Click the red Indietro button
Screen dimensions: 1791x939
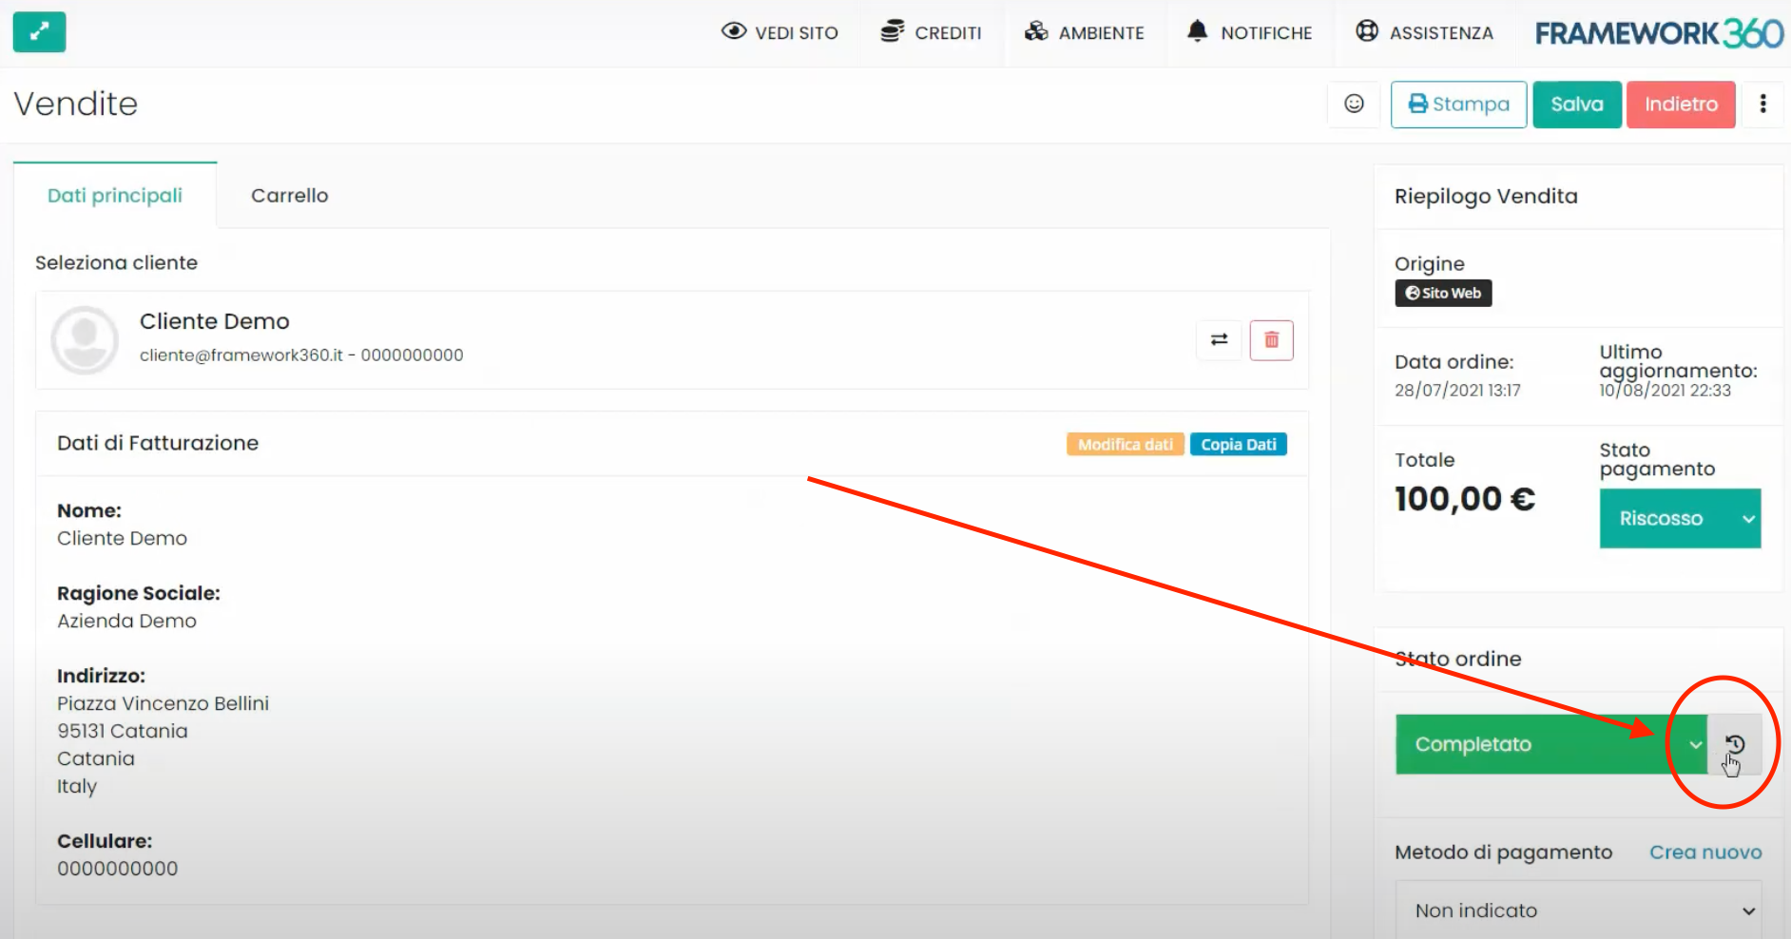click(x=1680, y=105)
